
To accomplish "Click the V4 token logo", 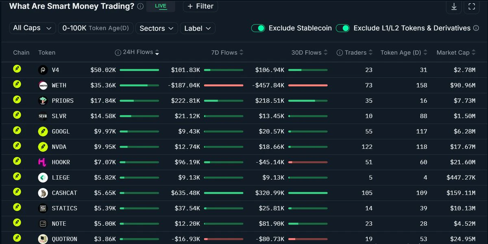I will [x=43, y=70].
